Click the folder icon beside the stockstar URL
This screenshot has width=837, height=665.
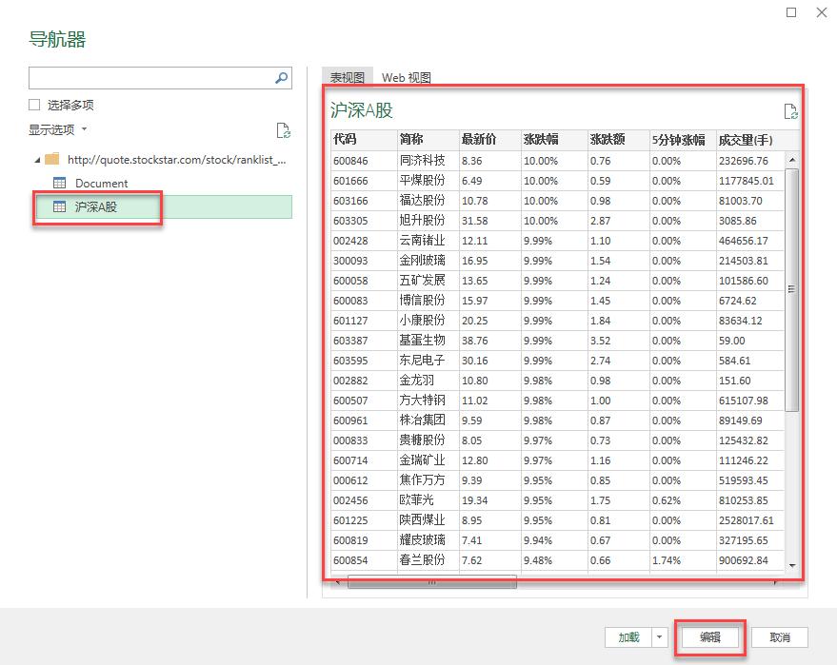(52, 160)
